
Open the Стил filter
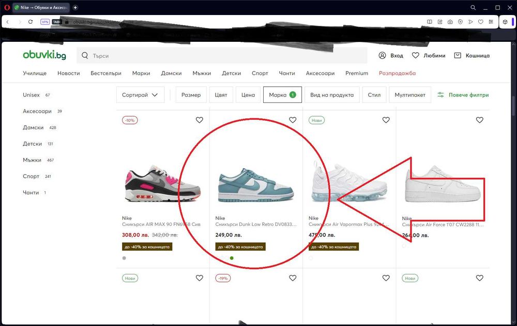(x=374, y=95)
